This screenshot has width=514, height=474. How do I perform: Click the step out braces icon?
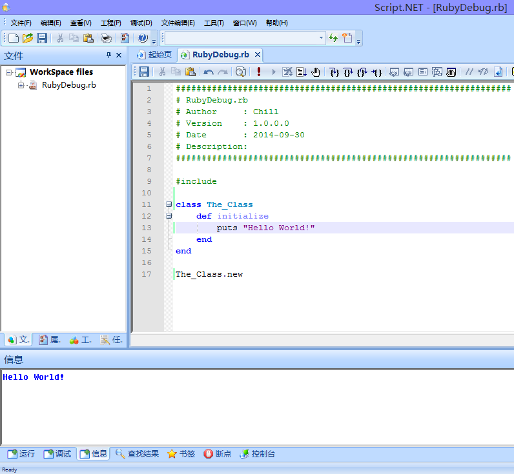click(x=362, y=72)
